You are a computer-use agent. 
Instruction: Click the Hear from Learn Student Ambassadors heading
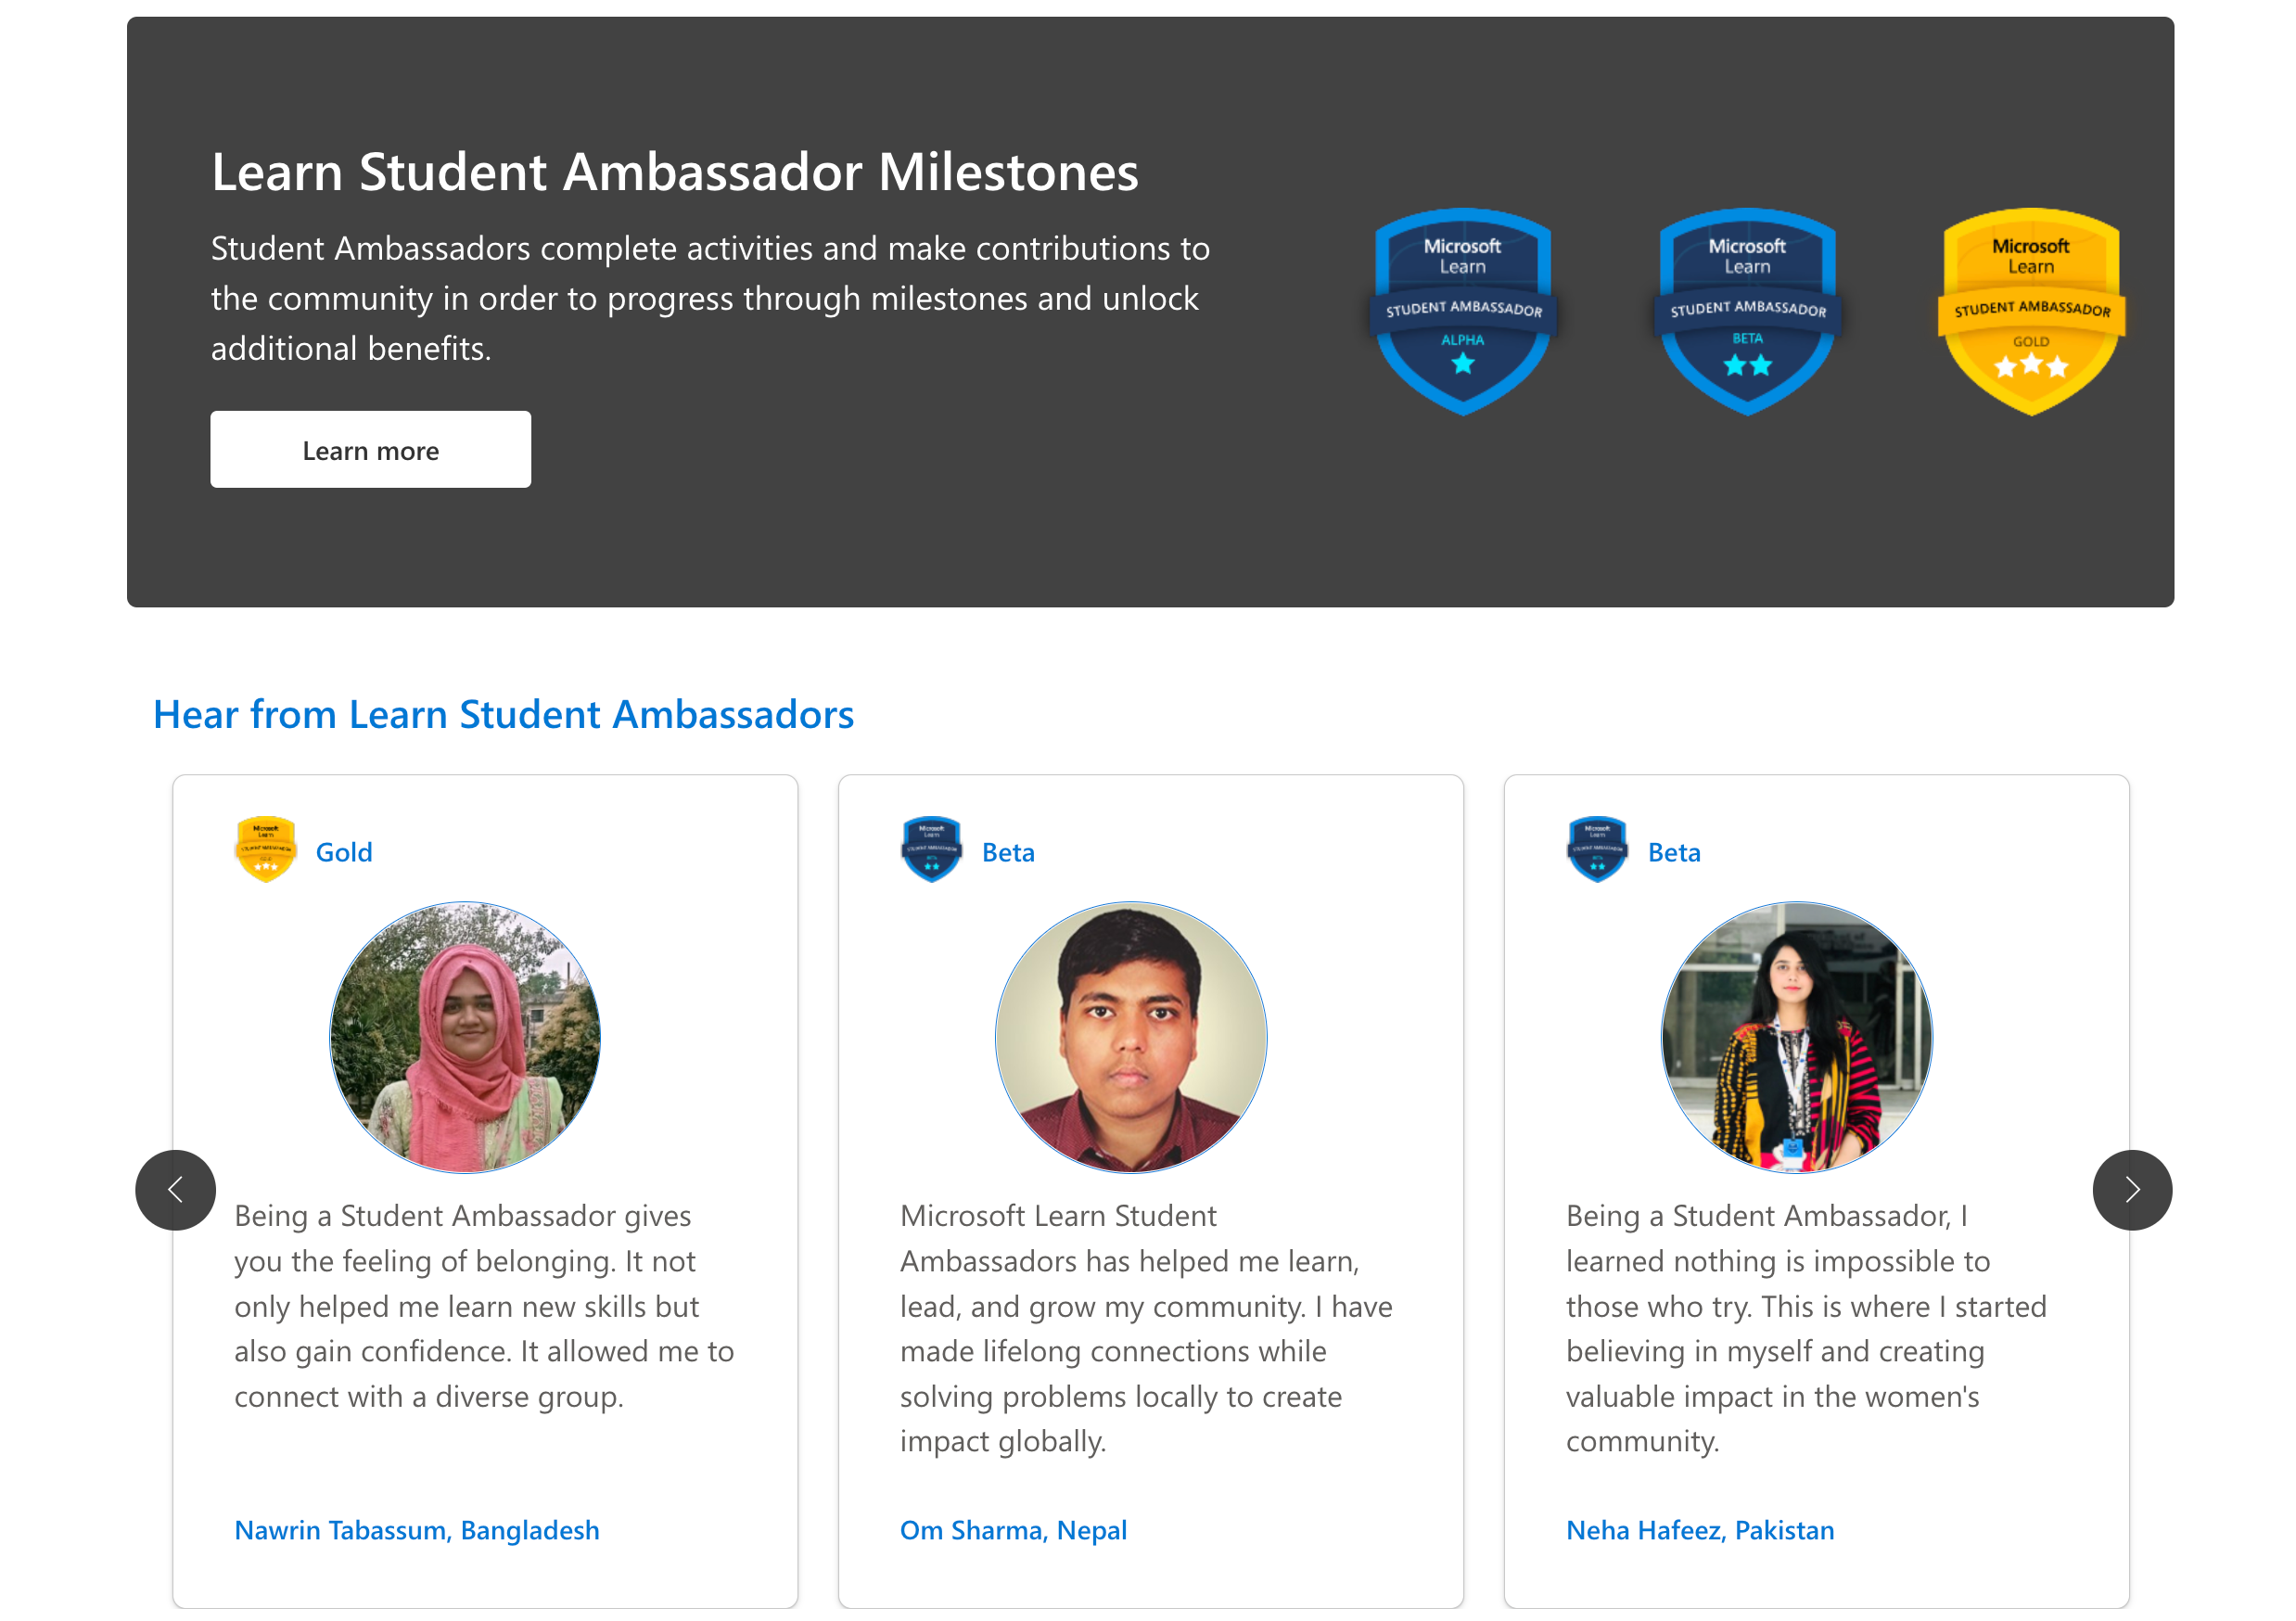503,714
